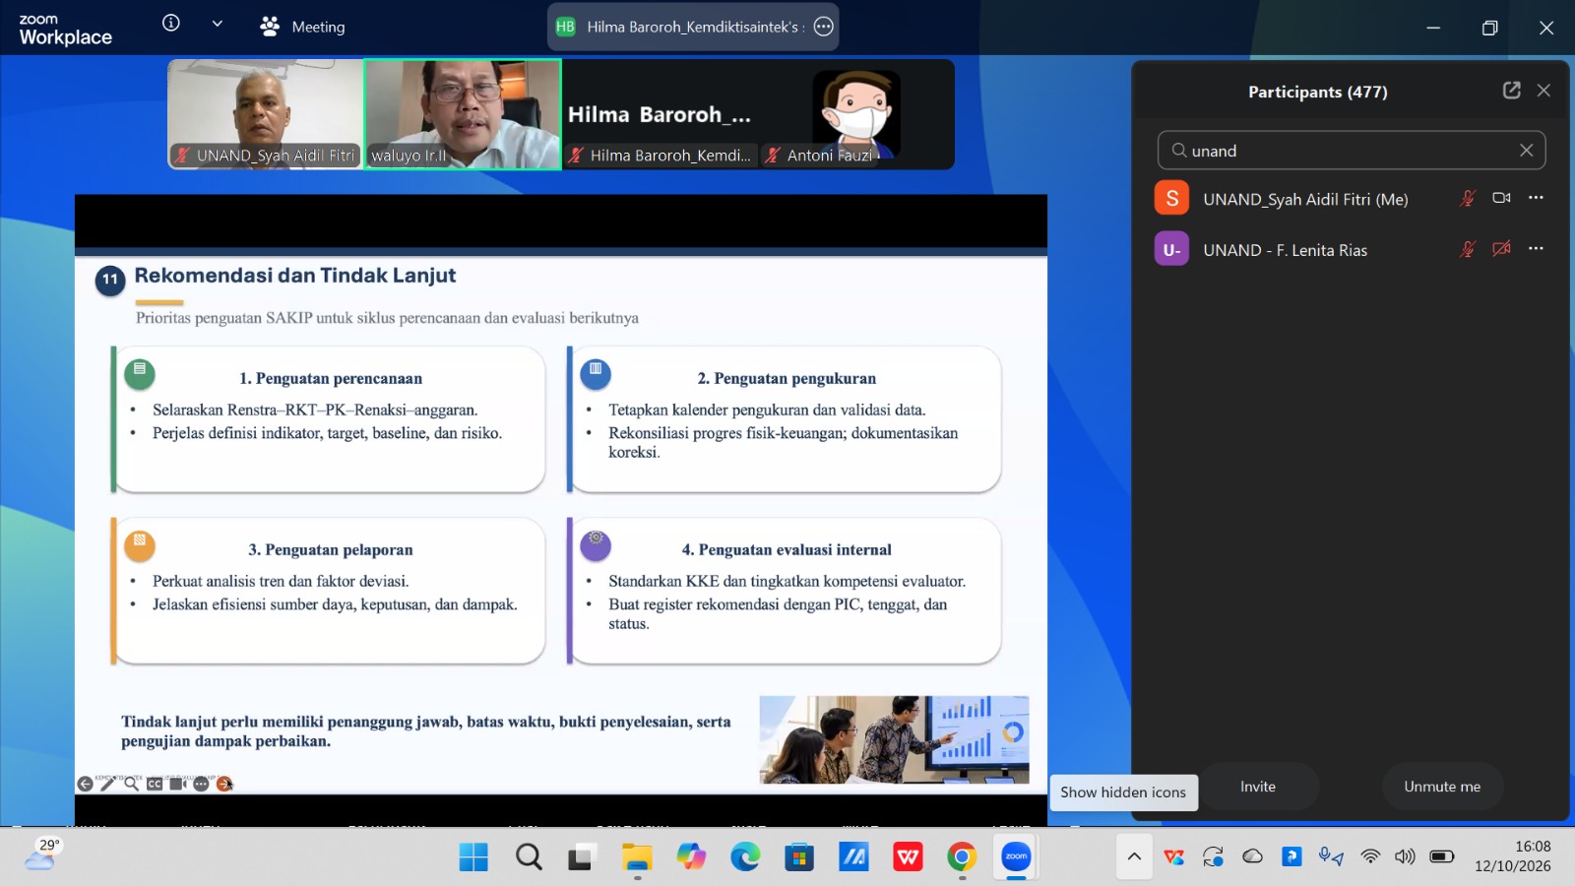1575x886 pixels.
Task: Toggle camera-off icon of UNAND - F. Lenita Rias
Action: coord(1501,249)
